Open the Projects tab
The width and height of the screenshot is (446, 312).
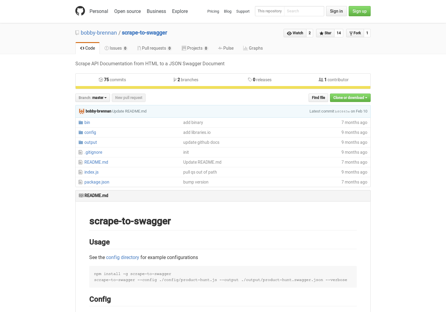click(195, 48)
